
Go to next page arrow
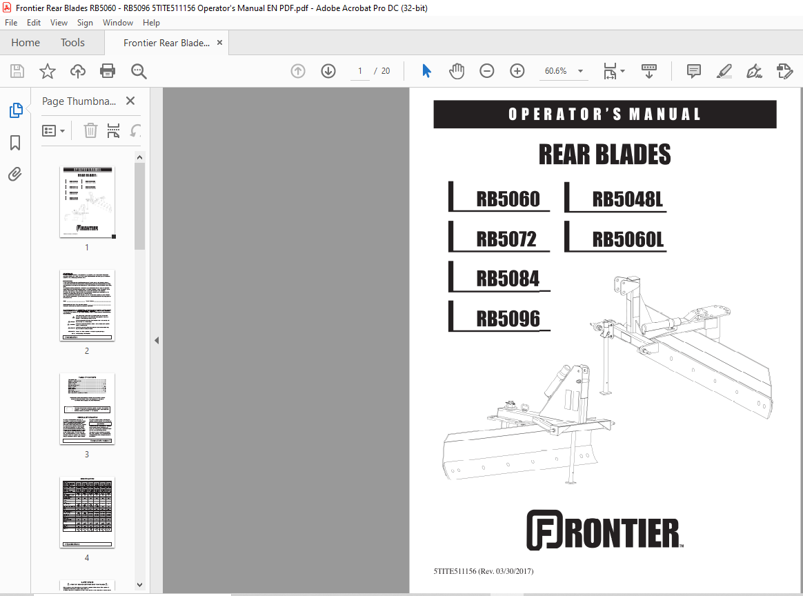(328, 70)
